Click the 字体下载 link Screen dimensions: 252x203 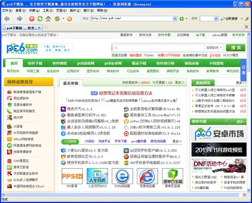[121, 141]
